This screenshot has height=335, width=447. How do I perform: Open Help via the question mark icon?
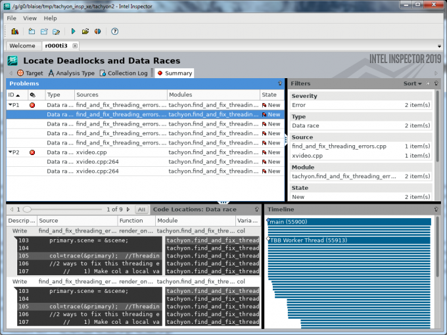[x=114, y=32]
